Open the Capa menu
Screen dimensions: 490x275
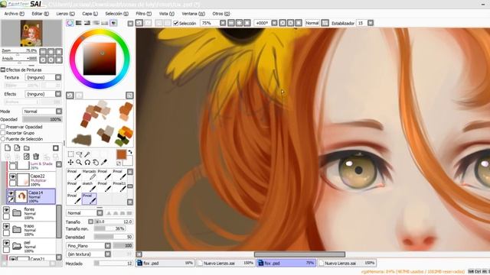point(90,14)
